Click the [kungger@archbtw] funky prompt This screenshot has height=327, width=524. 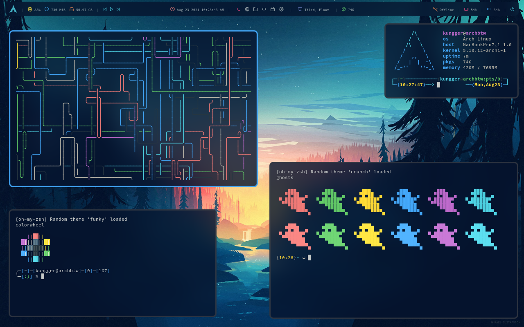57,271
